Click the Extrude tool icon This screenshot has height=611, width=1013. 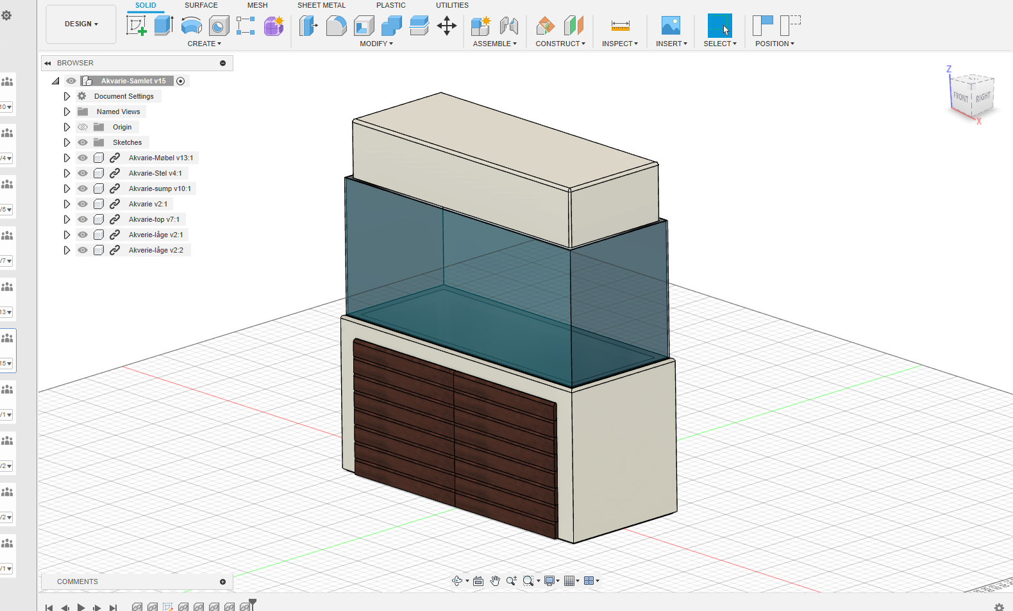[163, 26]
